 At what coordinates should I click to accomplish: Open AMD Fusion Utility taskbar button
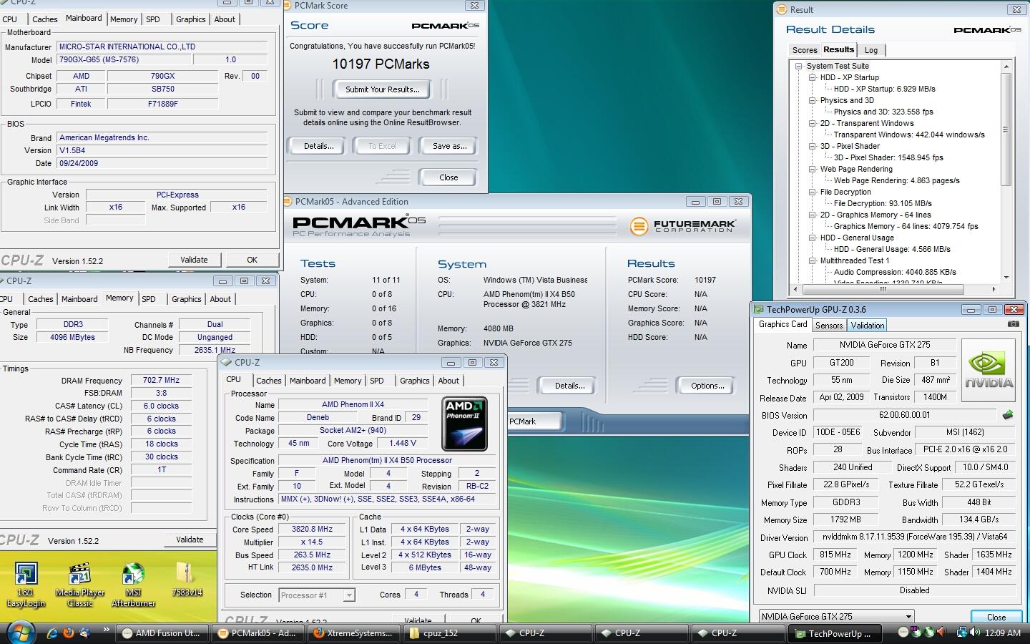(x=162, y=633)
